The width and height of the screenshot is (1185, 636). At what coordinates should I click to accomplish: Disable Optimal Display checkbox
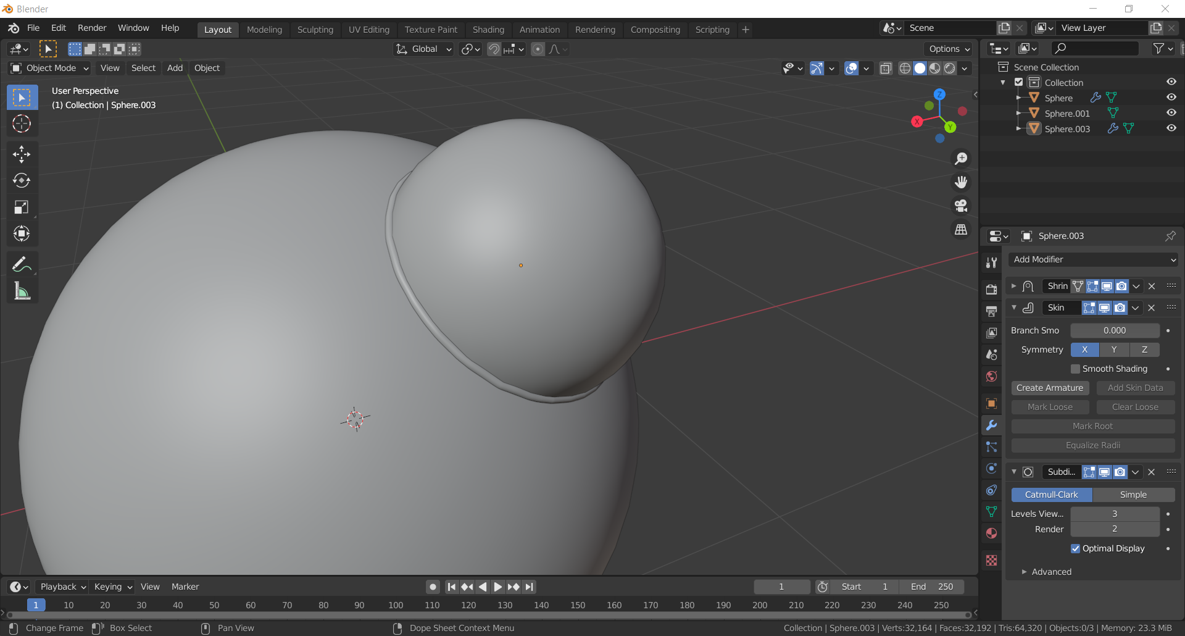pyautogui.click(x=1076, y=548)
